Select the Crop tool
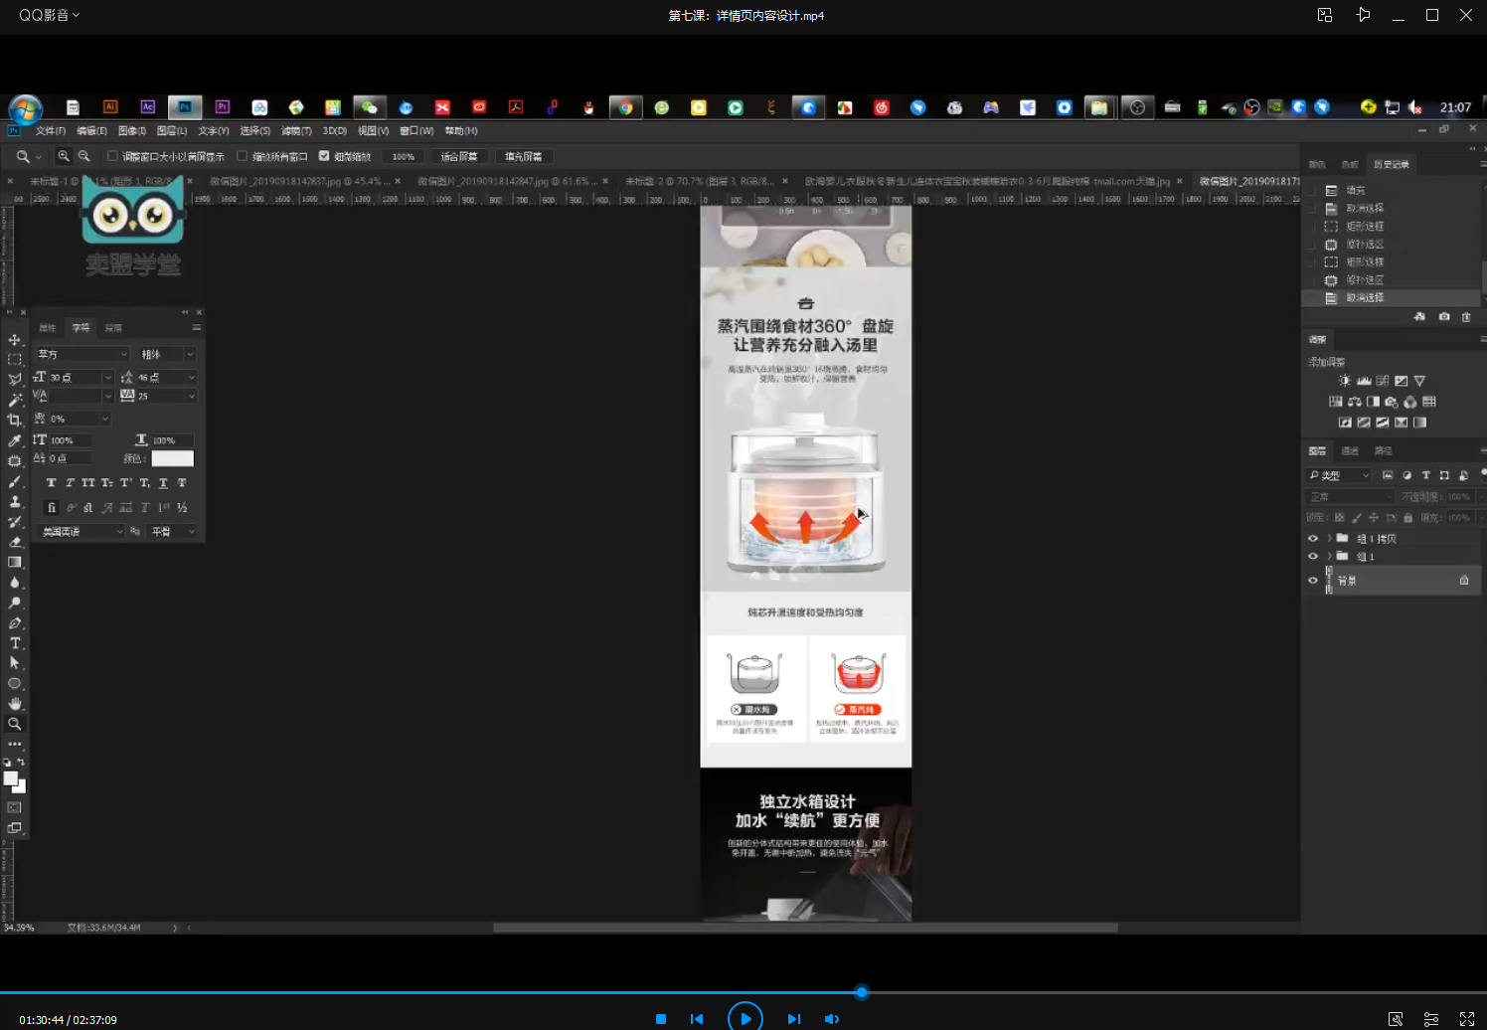1487x1030 pixels. point(14,421)
